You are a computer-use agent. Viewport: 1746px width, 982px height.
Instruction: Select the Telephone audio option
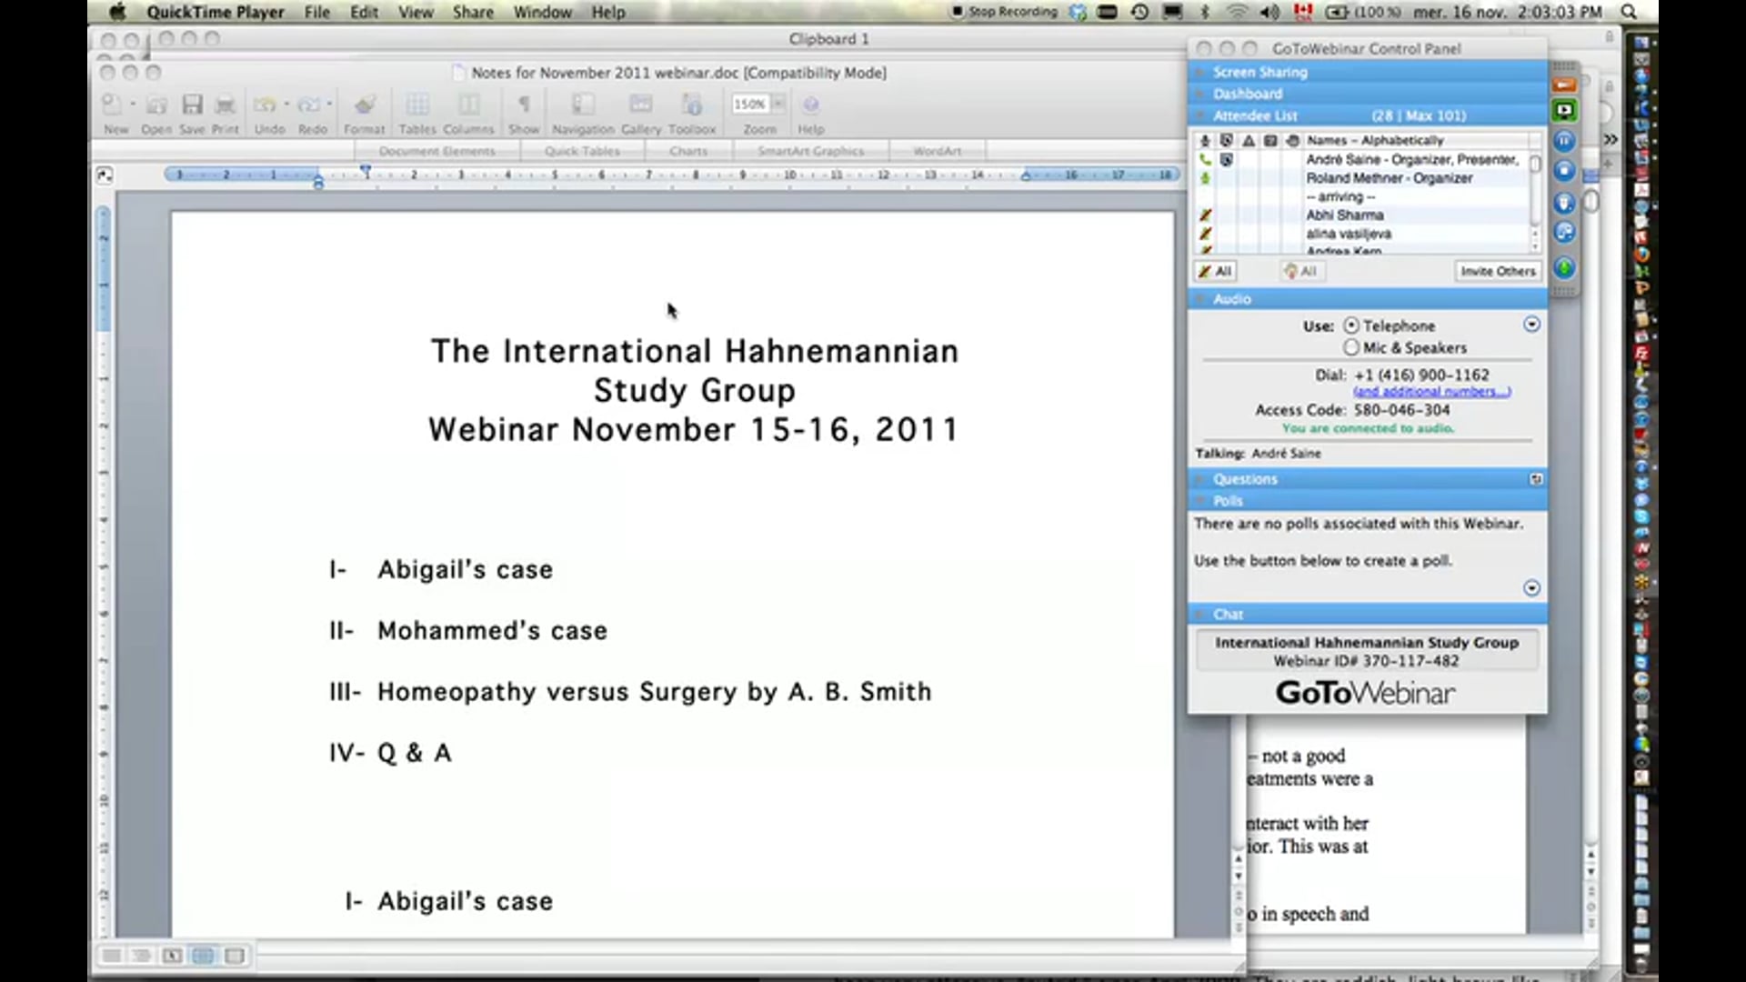[x=1352, y=325]
